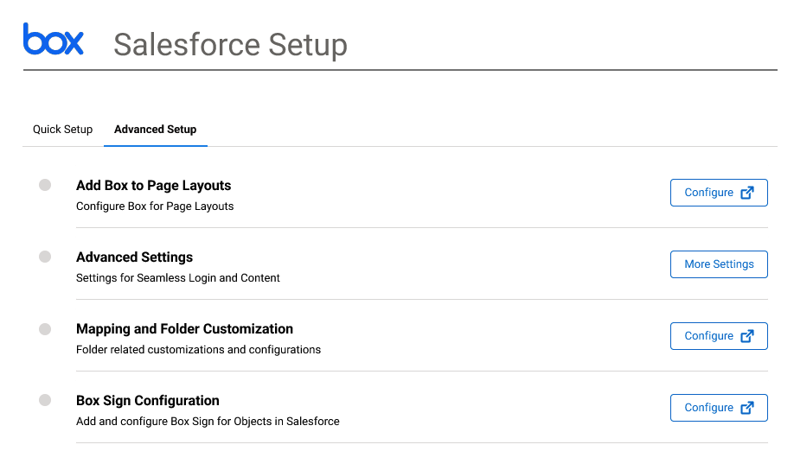Open More Settings for Advanced Settings
This screenshot has height=451, width=794.
[719, 264]
